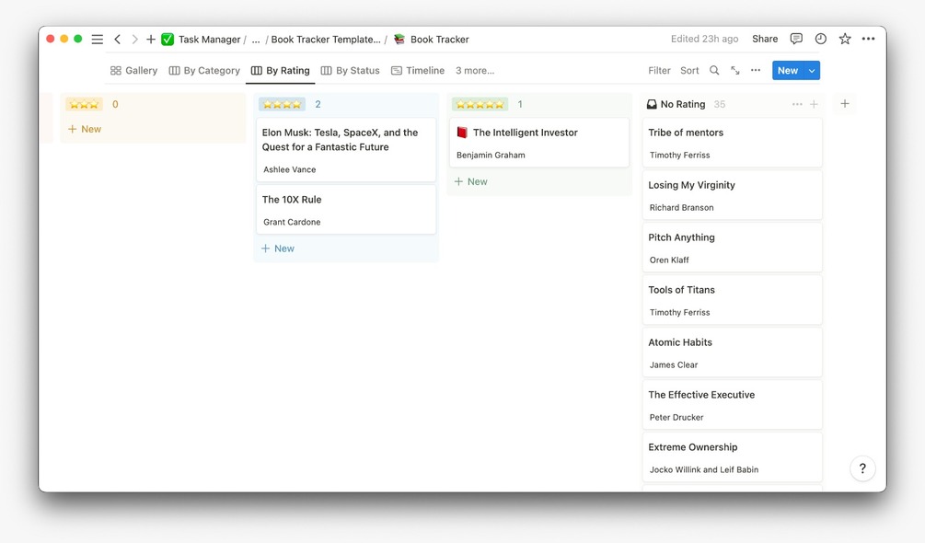Open Task Manager breadcrumb link
The width and height of the screenshot is (925, 543).
tap(210, 40)
